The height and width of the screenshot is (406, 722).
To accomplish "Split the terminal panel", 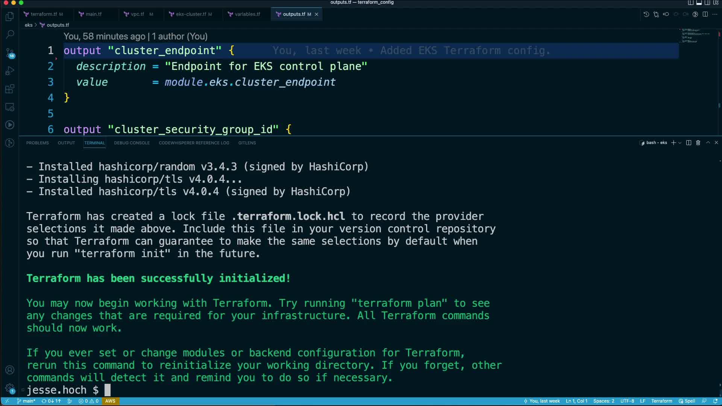I will [x=689, y=143].
